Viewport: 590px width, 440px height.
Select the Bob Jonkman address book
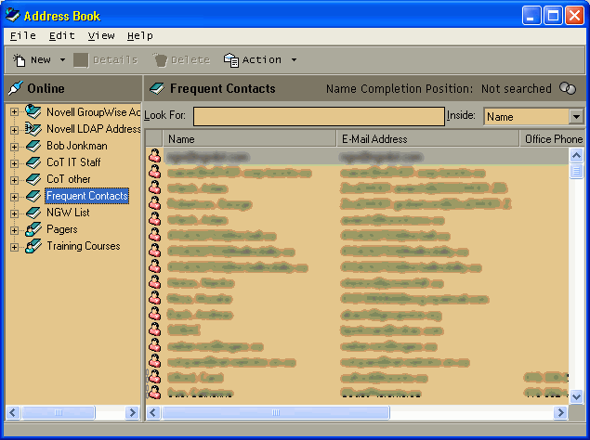[x=77, y=146]
